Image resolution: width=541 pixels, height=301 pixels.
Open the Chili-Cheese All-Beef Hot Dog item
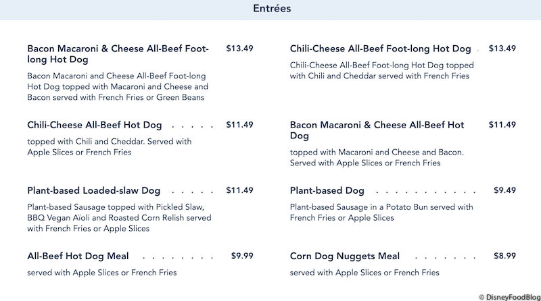point(94,125)
